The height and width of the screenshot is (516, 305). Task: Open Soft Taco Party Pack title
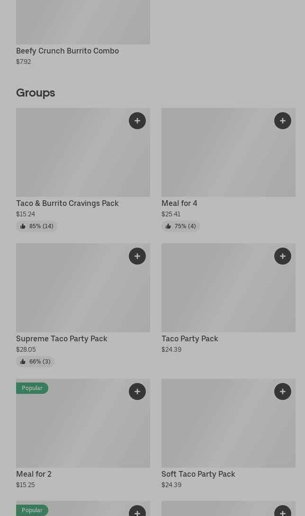point(198,474)
